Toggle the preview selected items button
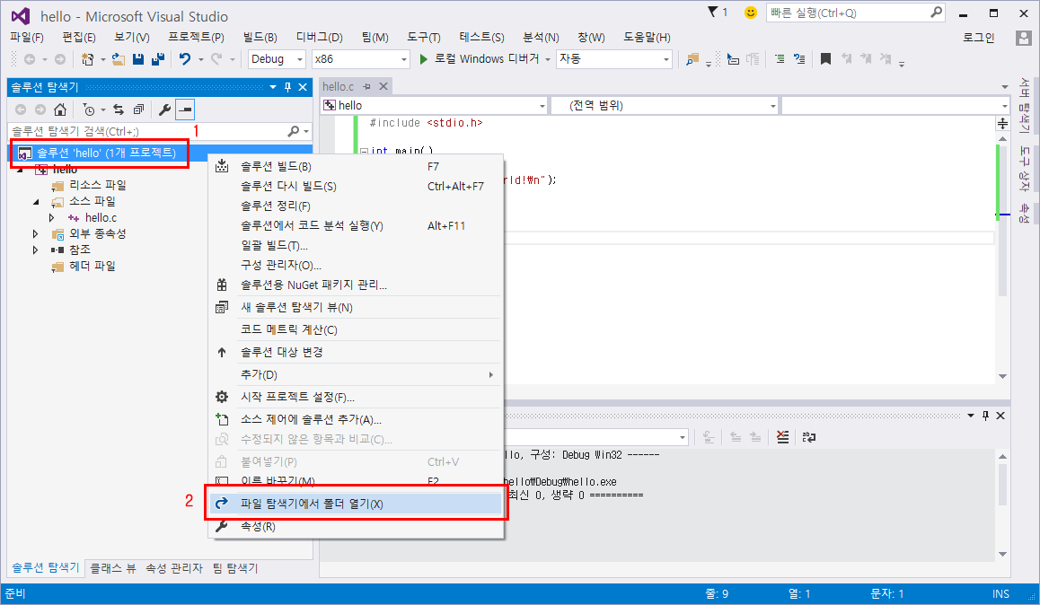This screenshot has width=1040, height=605. click(x=185, y=110)
